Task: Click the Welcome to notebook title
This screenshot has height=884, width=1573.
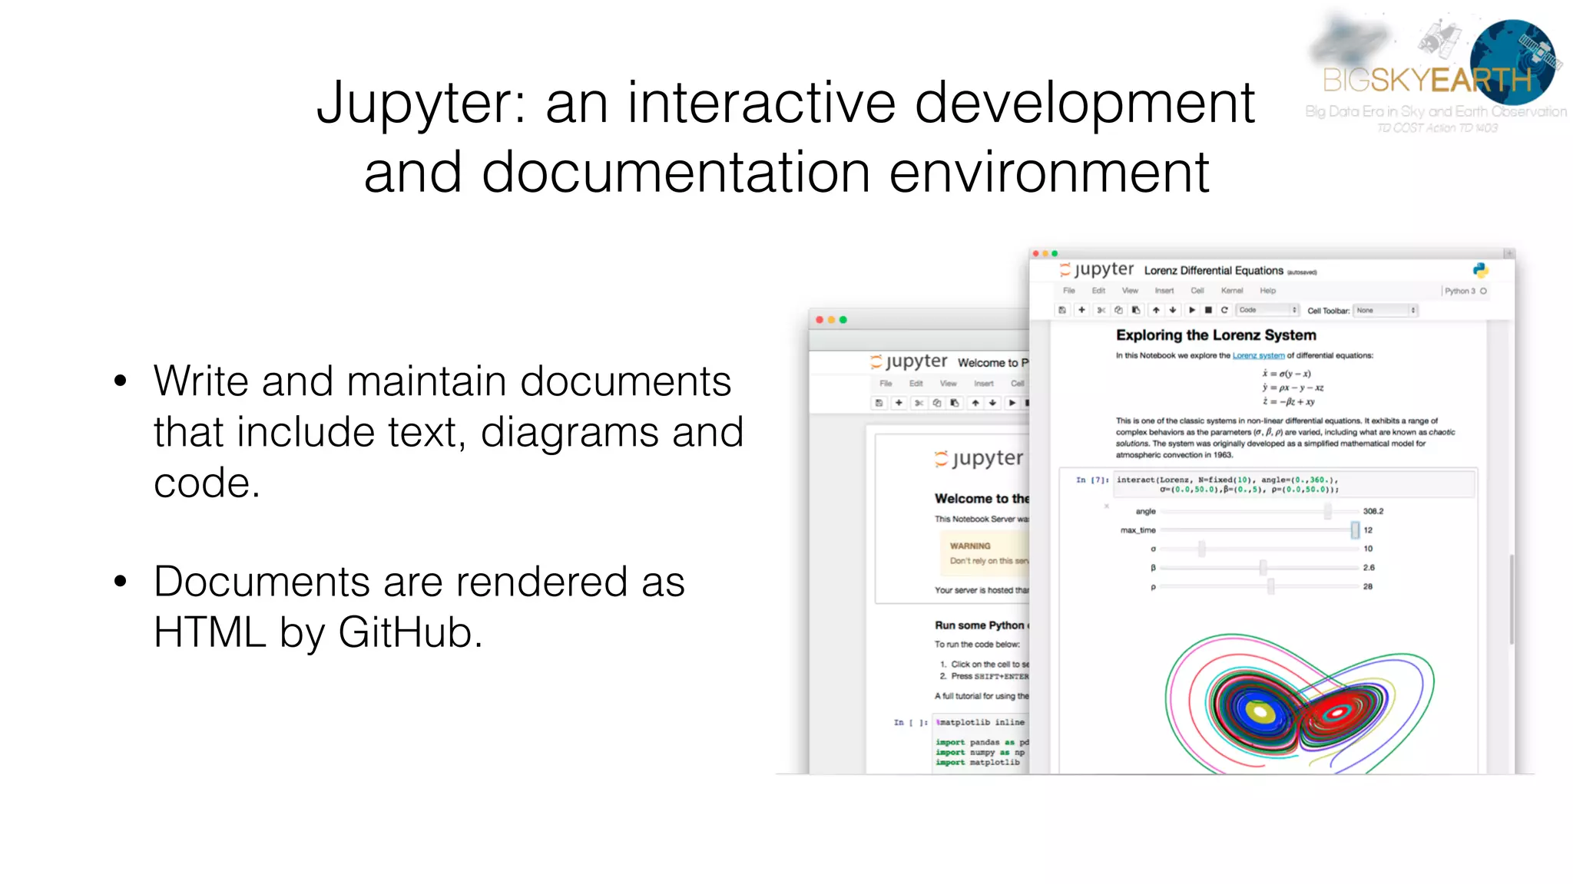Action: coord(992,362)
